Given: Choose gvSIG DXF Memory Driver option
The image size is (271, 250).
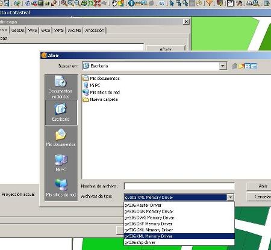Looking at the screenshot, I should point(179,224).
